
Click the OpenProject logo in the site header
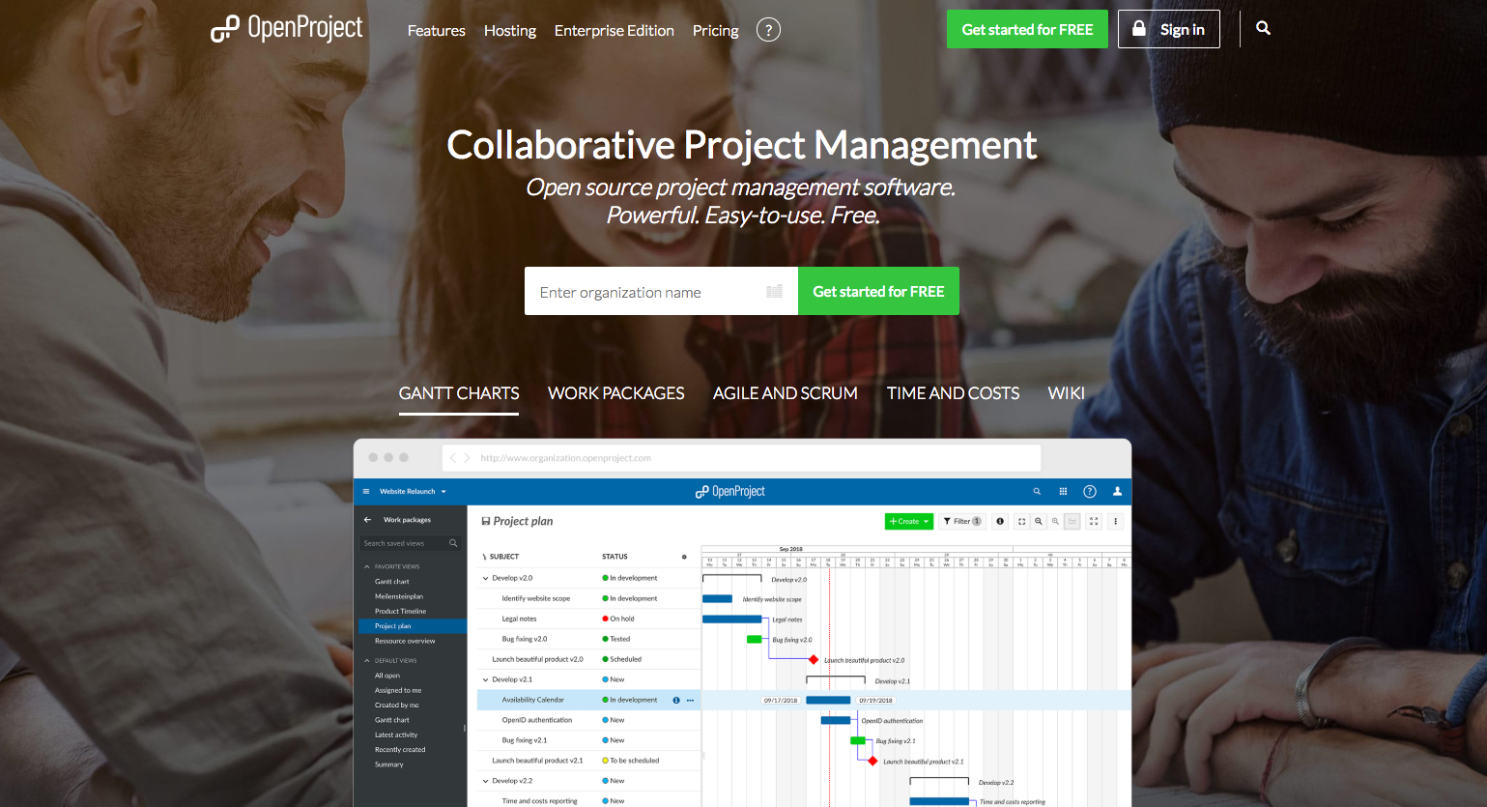point(287,28)
